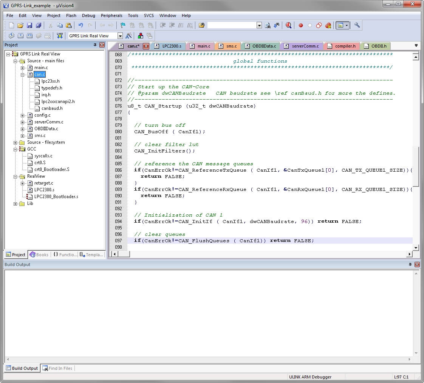Open the Peripherals menu
This screenshot has height=383, width=424.
pos(111,15)
